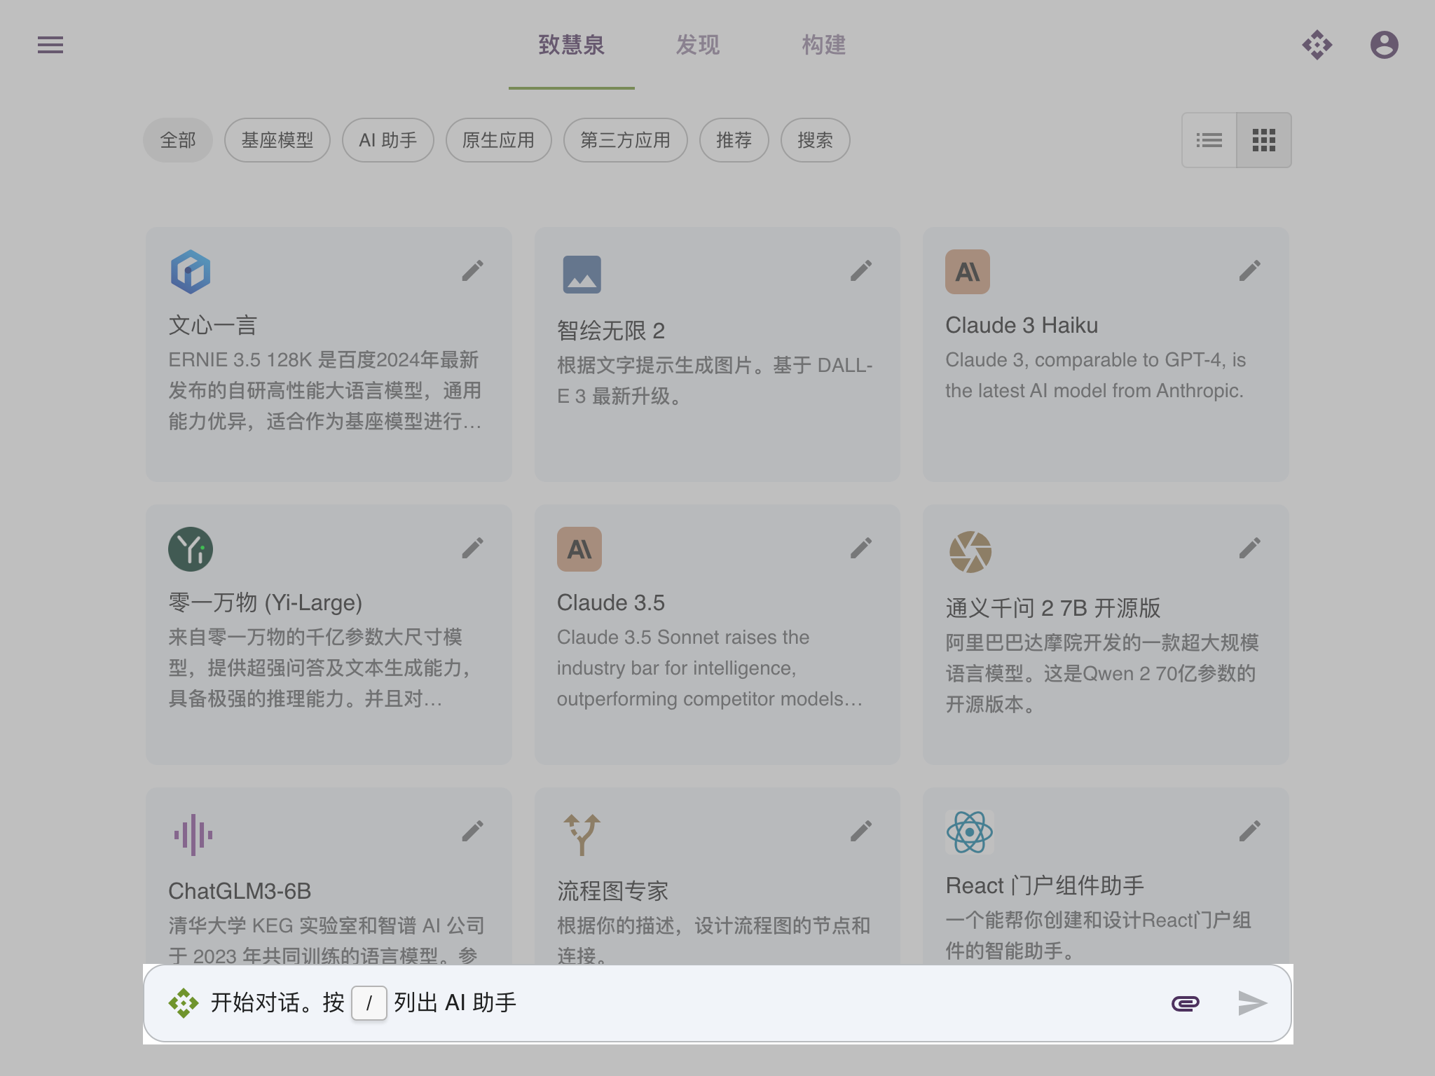Edit the ChatGLM3-6B card
Viewport: 1435px width, 1076px height.
473,831
